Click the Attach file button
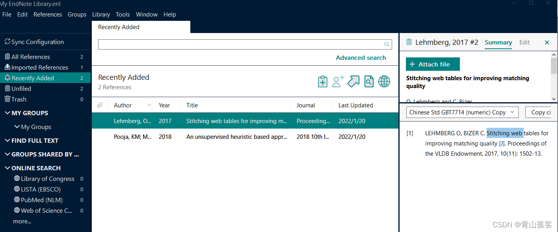This screenshot has height=232, width=558. pyautogui.click(x=433, y=64)
